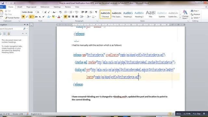Click the Sort icon

click(91, 12)
